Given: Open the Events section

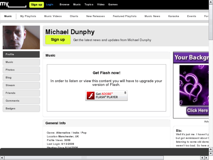Looking at the screenshot, I should tap(192, 16).
